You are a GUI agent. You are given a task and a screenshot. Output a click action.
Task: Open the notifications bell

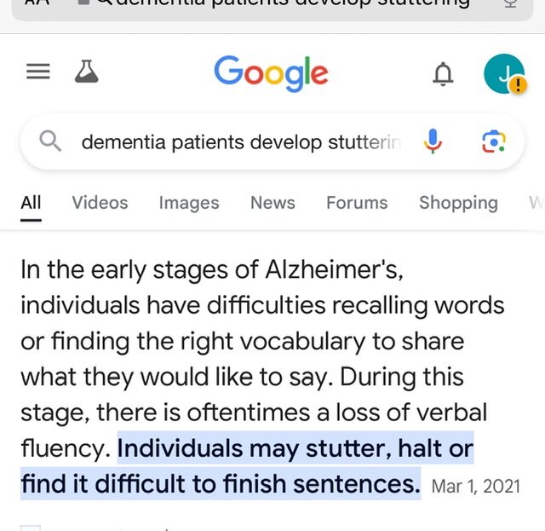pos(443,74)
